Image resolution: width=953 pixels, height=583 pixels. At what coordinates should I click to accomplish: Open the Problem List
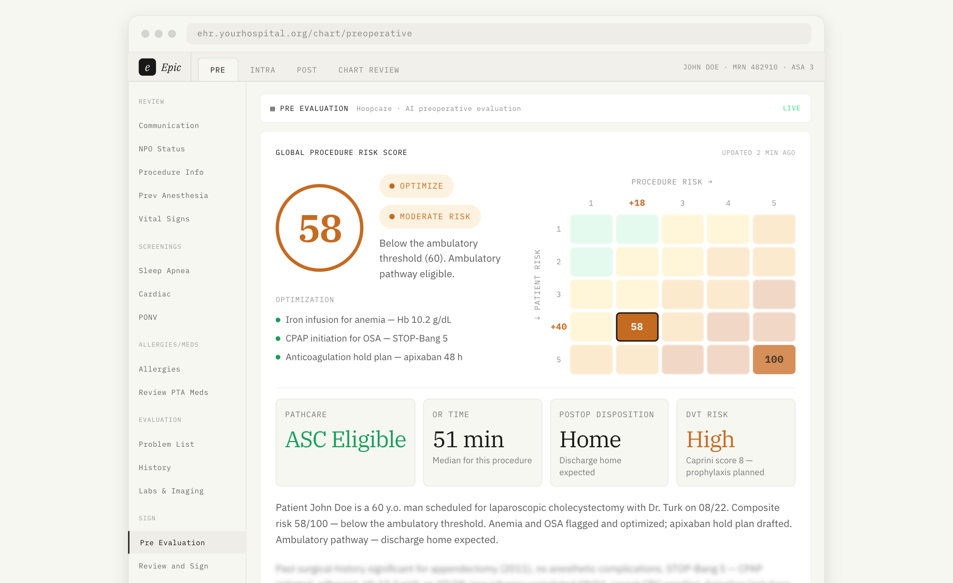166,444
